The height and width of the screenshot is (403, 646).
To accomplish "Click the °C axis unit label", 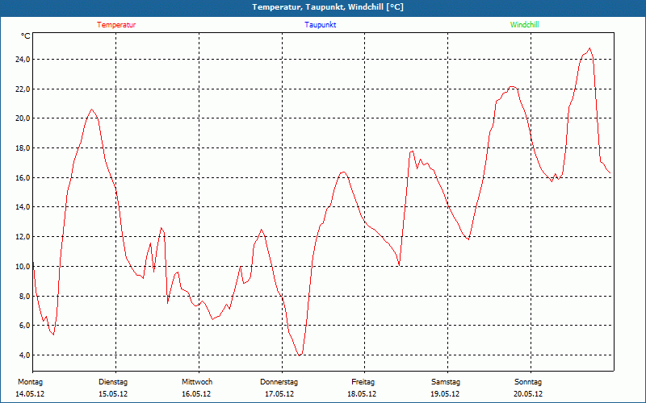I will 26,36.
